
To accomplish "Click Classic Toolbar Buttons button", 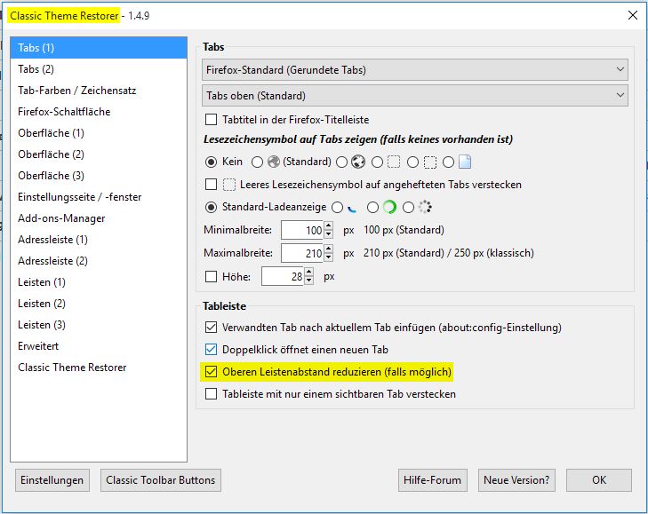I will [x=160, y=480].
